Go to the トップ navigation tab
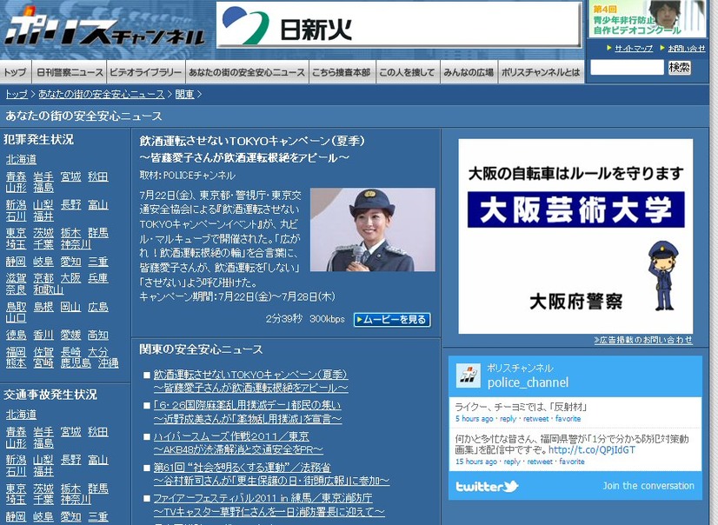The image size is (718, 525). click(15, 72)
